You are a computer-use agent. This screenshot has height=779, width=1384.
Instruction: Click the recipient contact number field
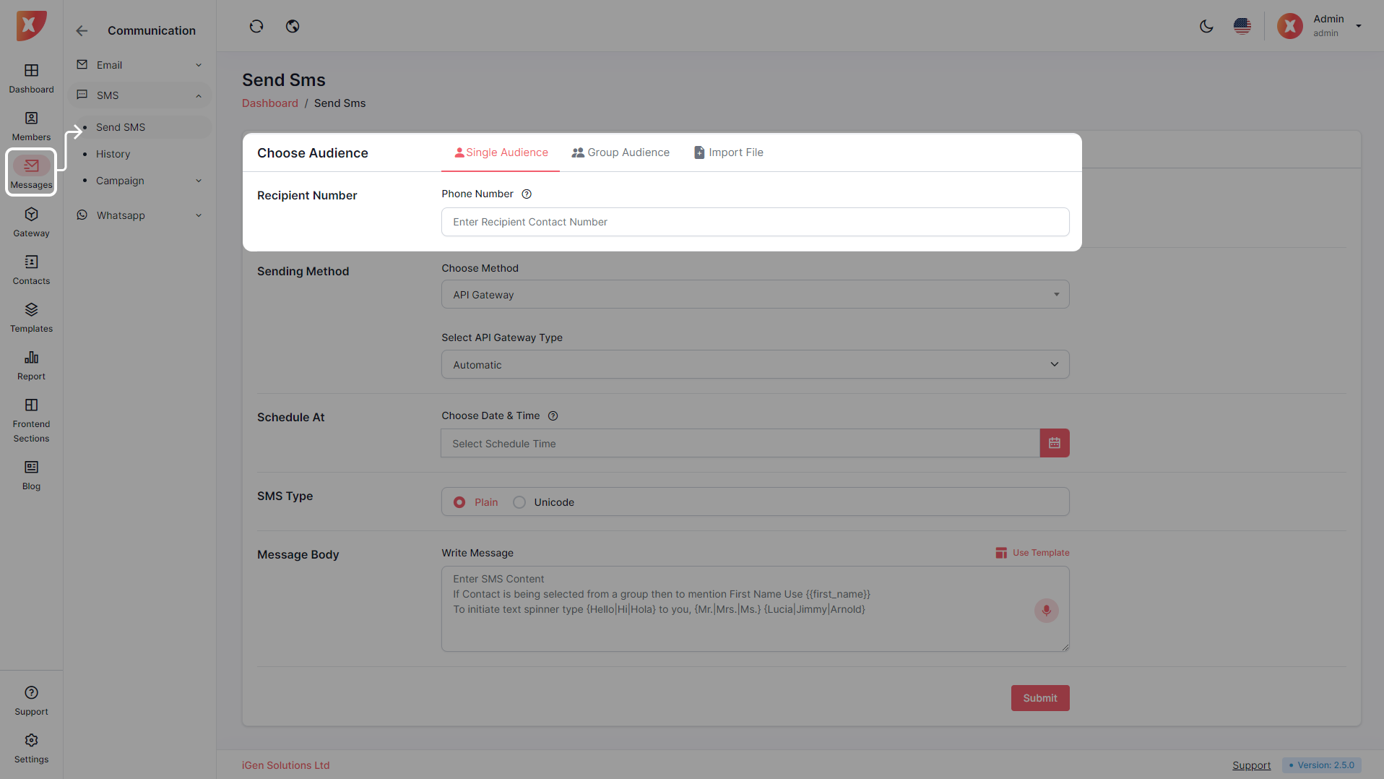pyautogui.click(x=755, y=222)
